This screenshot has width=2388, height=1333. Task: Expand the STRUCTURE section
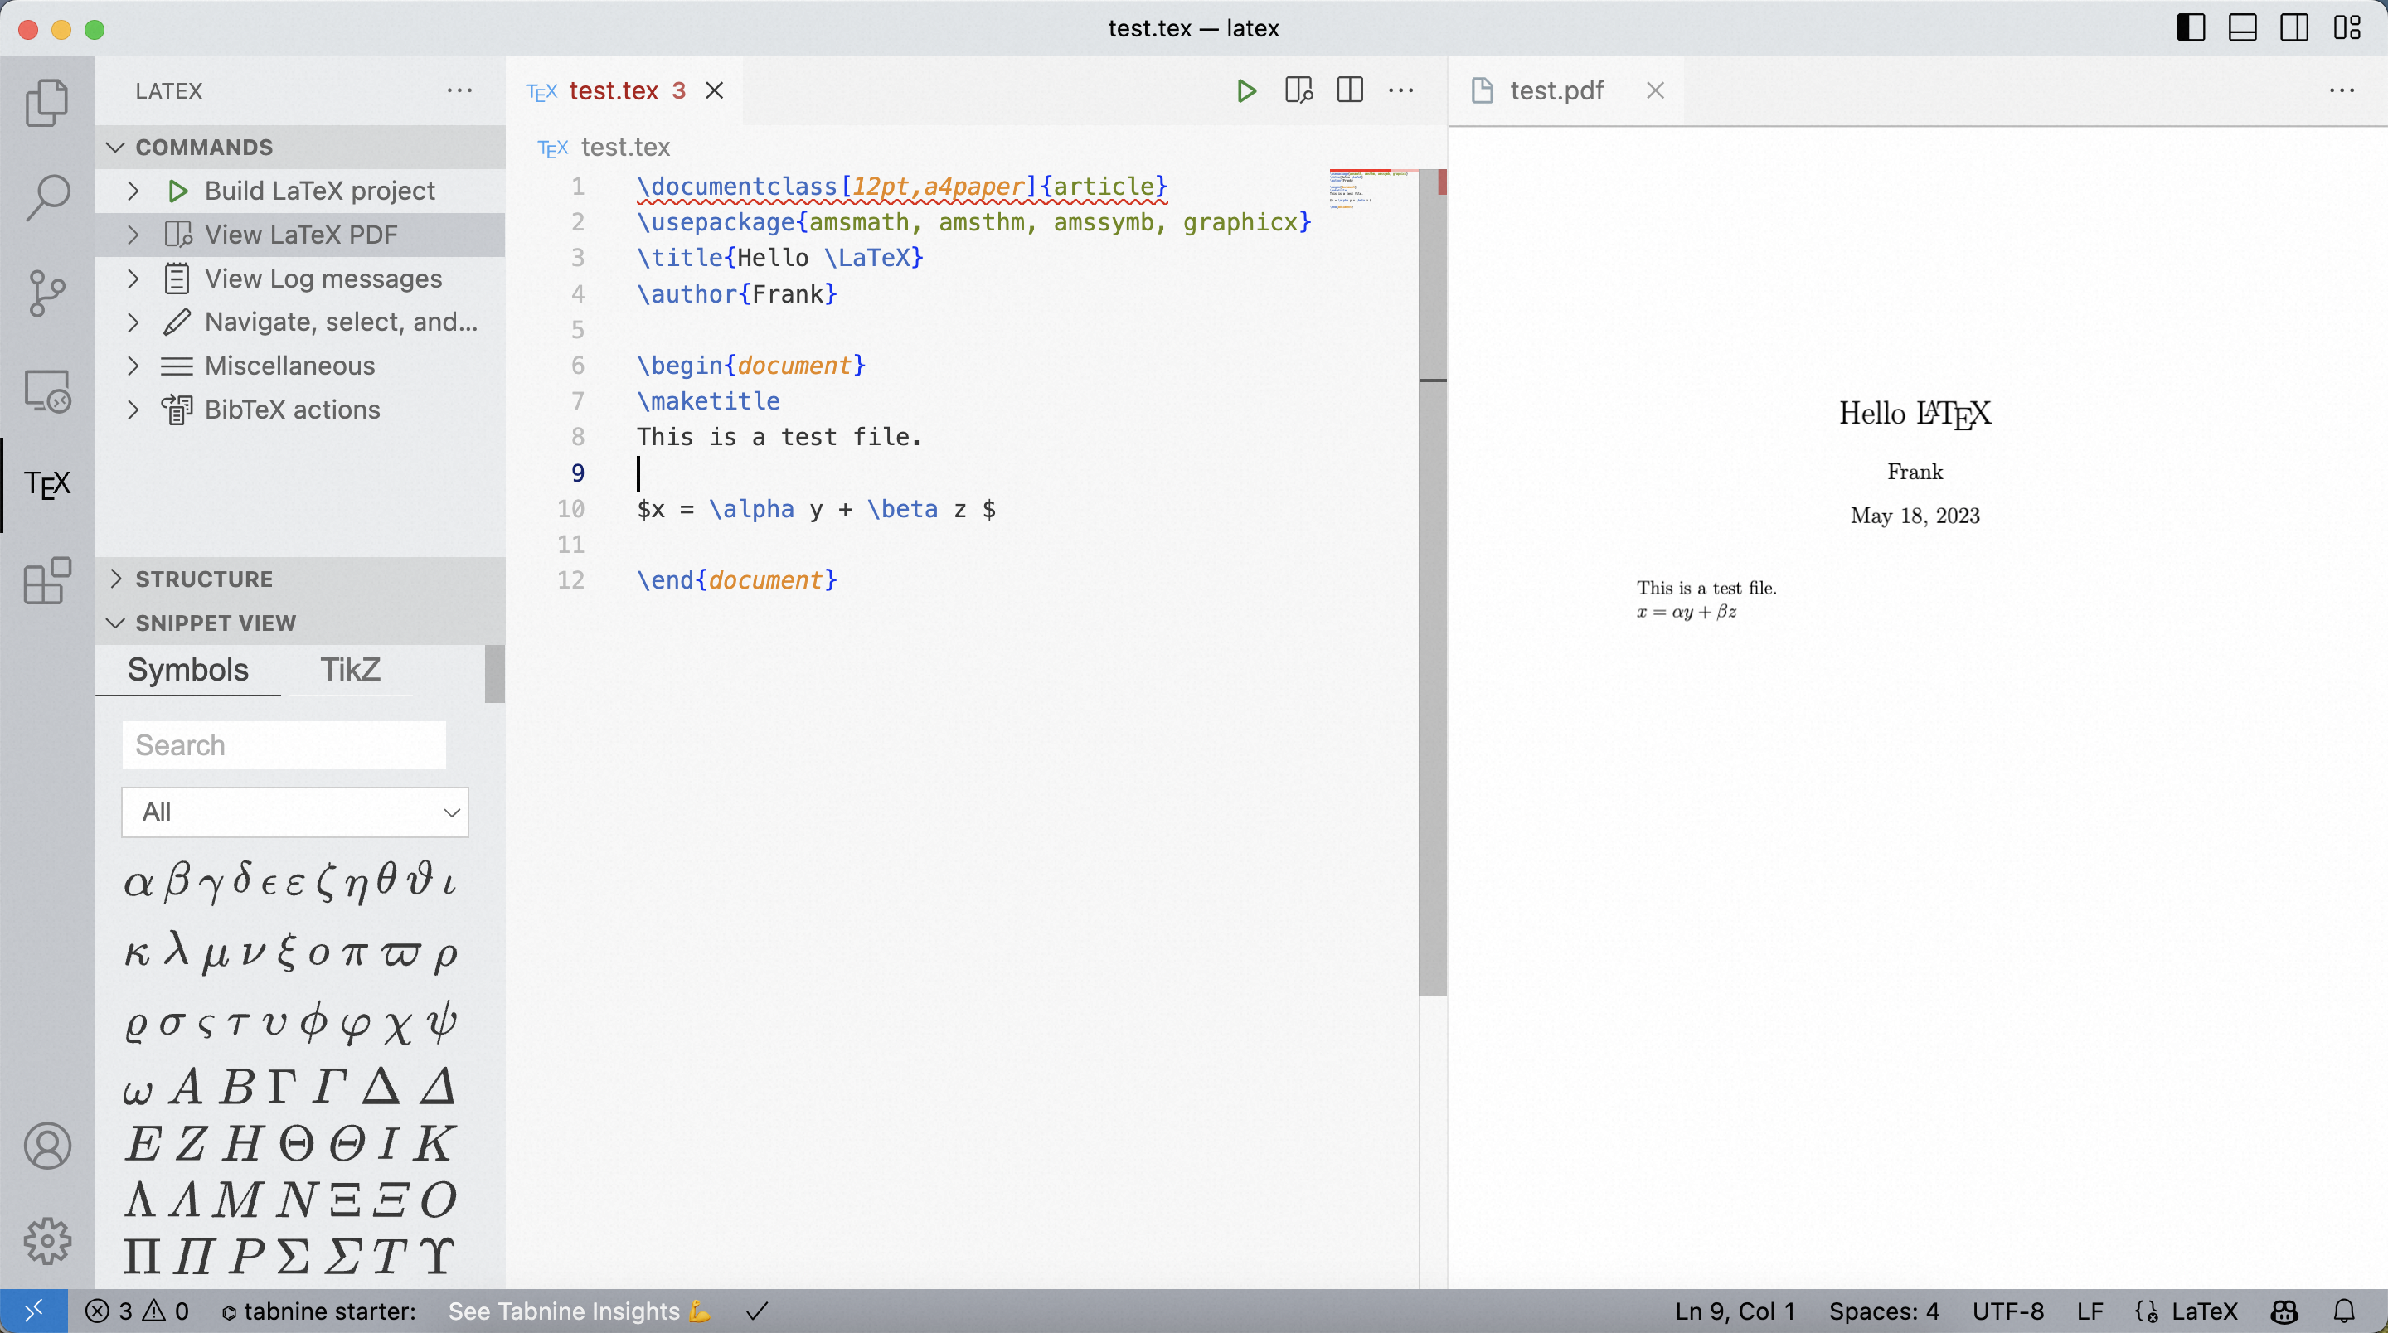[x=300, y=579]
